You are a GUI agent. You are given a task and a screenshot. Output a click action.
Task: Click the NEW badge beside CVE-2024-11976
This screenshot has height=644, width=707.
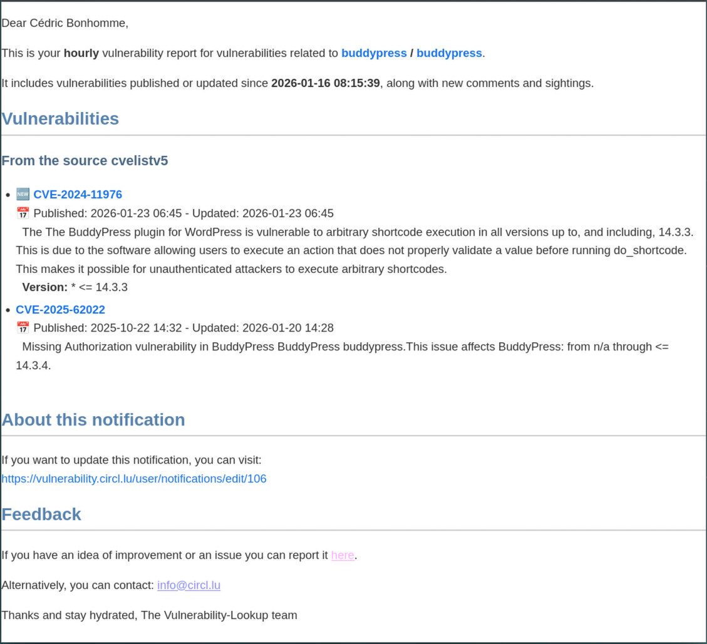click(23, 195)
